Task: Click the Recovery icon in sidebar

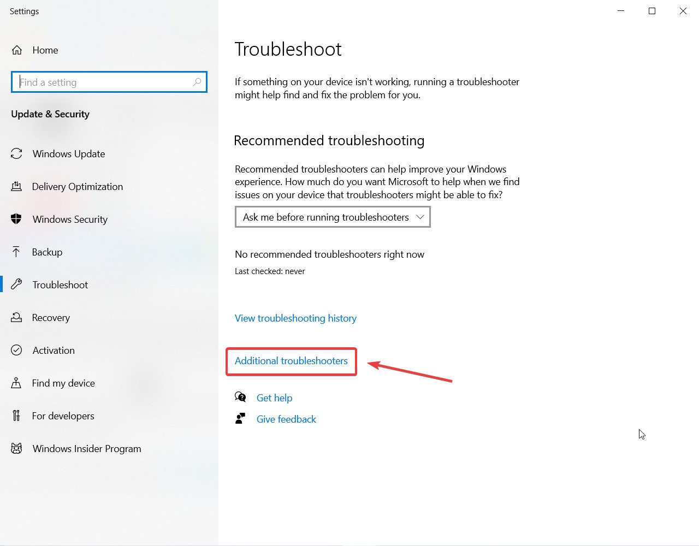Action: [16, 317]
